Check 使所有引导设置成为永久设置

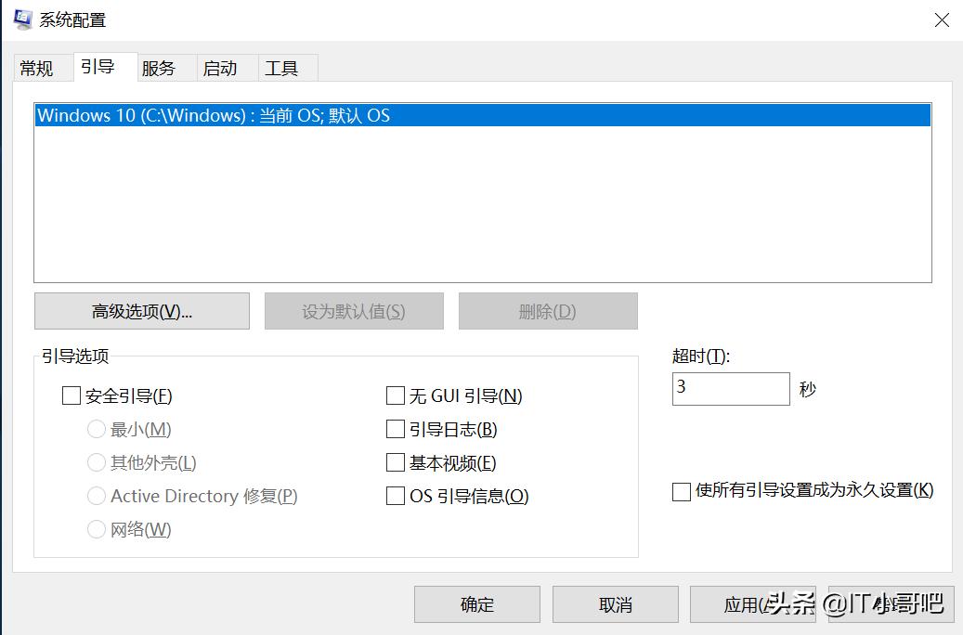tap(681, 491)
